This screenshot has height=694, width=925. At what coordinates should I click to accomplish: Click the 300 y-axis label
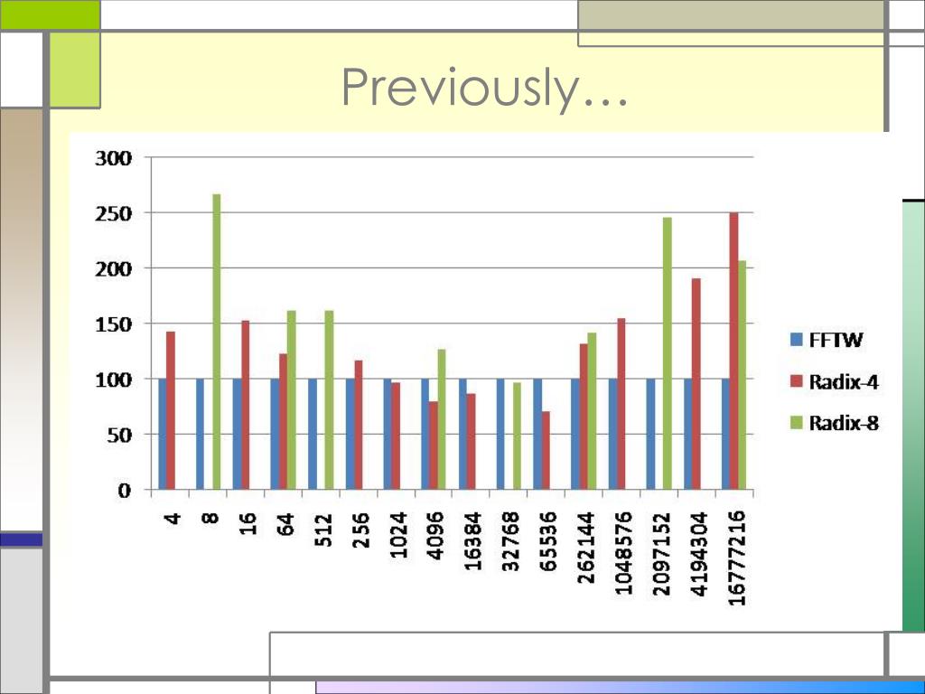[113, 158]
